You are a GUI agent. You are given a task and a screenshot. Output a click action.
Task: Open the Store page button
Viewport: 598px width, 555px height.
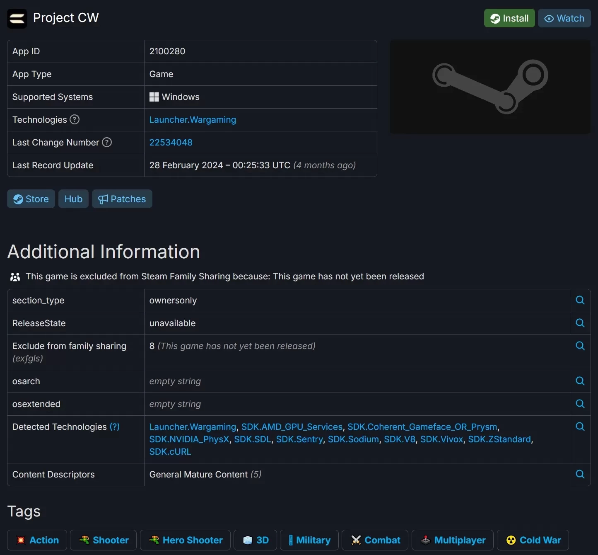point(31,199)
